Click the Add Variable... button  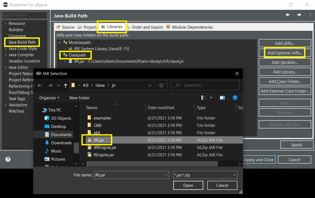[285, 62]
